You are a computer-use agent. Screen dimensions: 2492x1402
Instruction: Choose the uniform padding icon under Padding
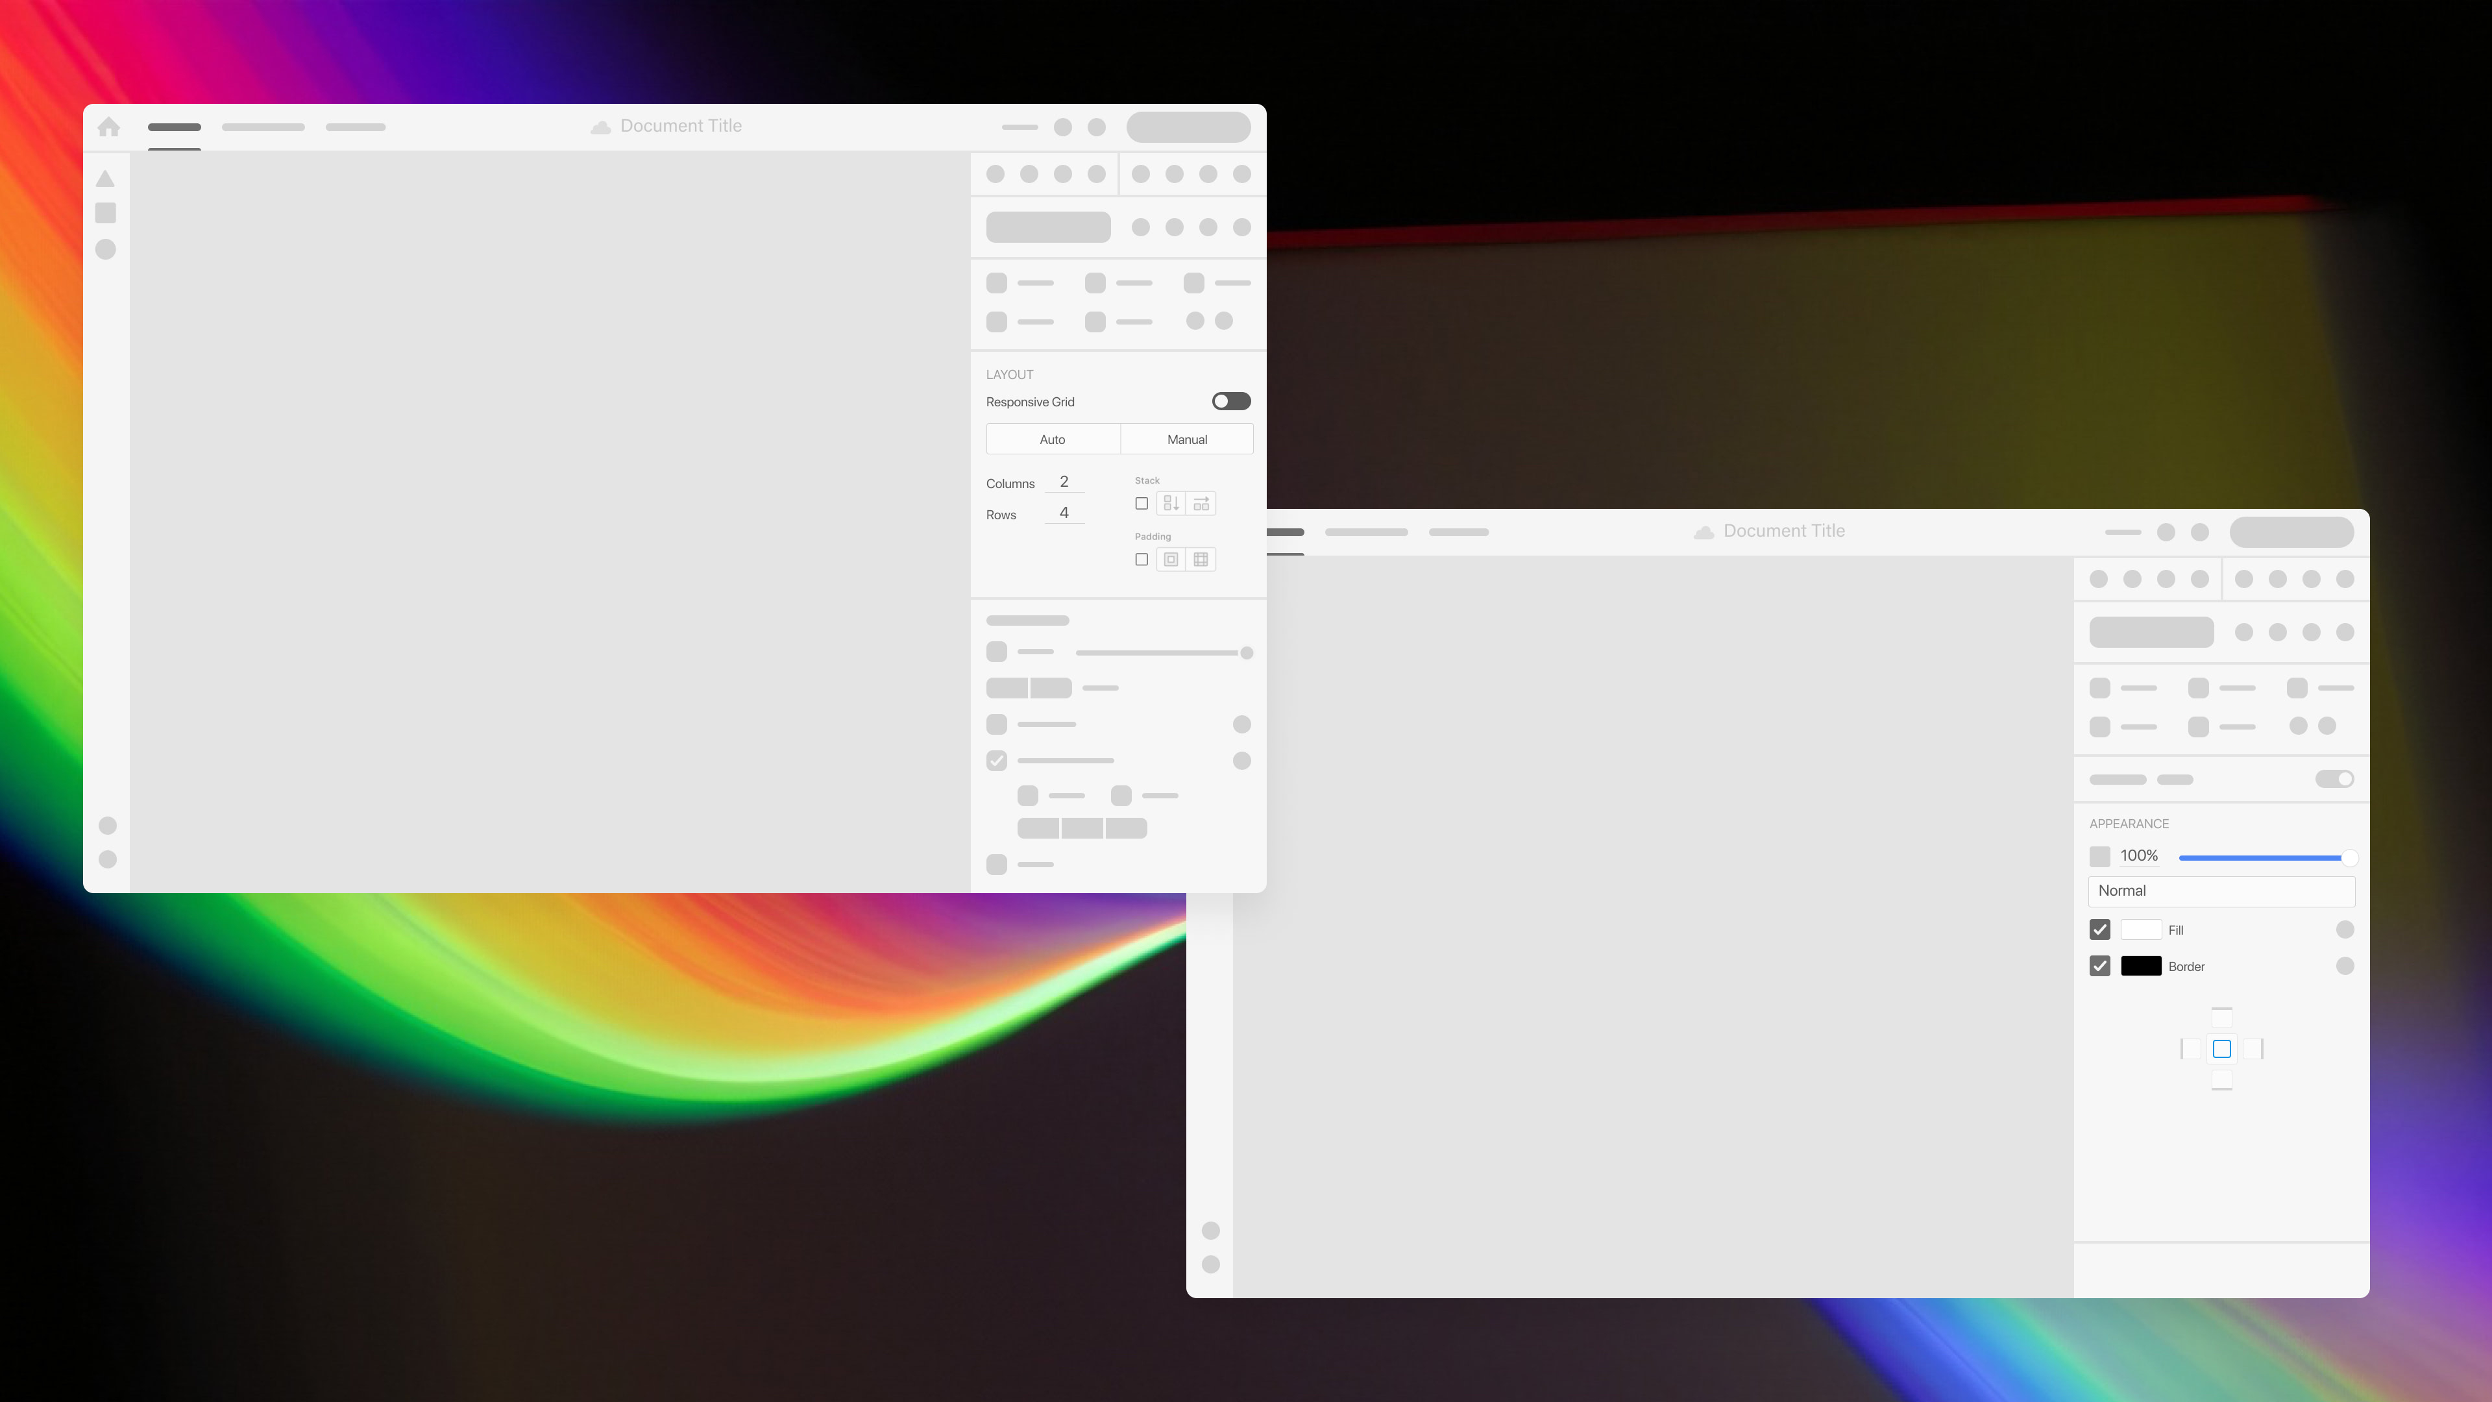pos(1171,560)
